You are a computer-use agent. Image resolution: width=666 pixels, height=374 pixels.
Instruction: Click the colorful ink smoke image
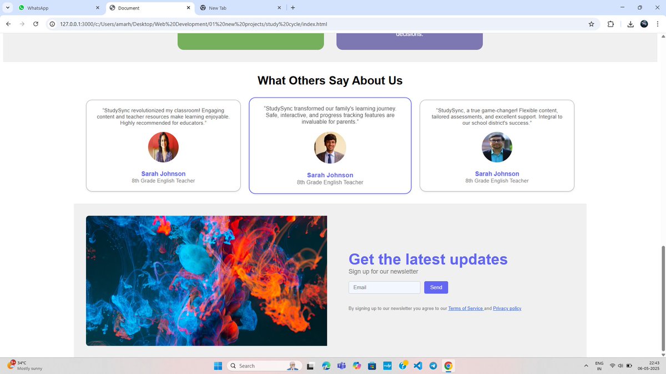pos(206,281)
